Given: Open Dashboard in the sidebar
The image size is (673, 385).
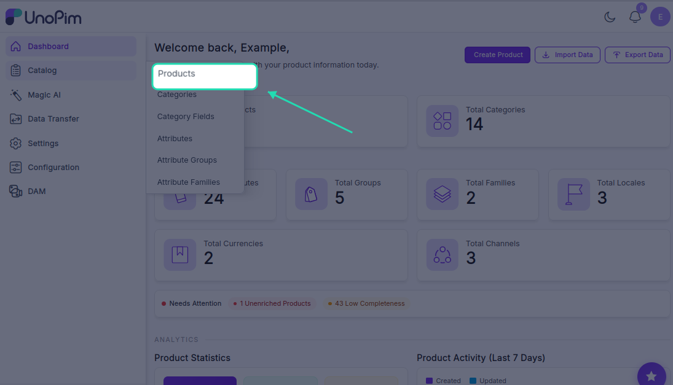Looking at the screenshot, I should pyautogui.click(x=71, y=46).
